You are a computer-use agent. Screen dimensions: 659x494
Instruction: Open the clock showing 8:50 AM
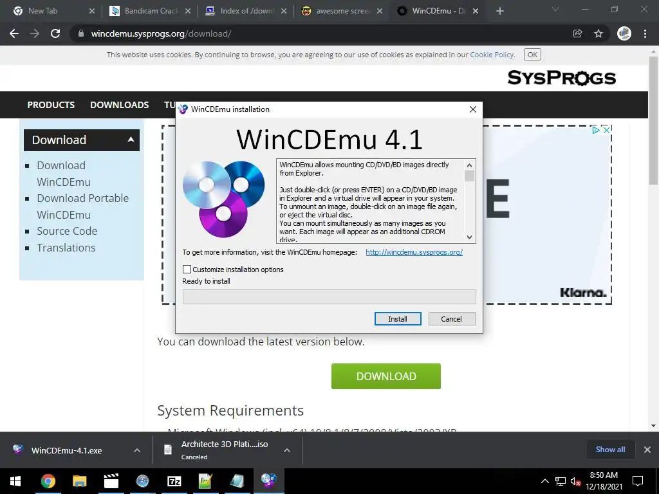coord(604,481)
